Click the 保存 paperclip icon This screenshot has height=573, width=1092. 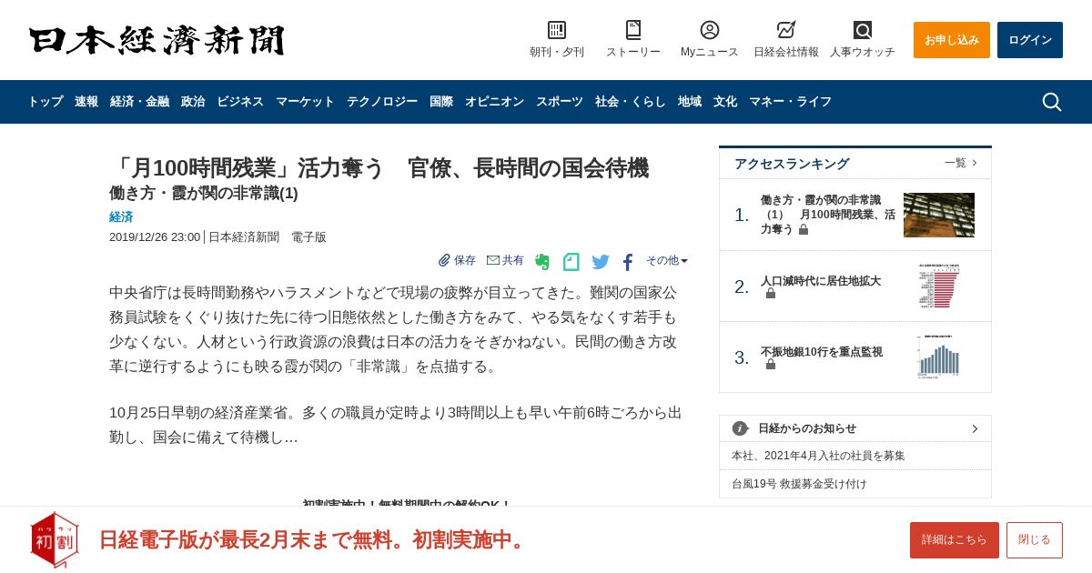pyautogui.click(x=444, y=260)
